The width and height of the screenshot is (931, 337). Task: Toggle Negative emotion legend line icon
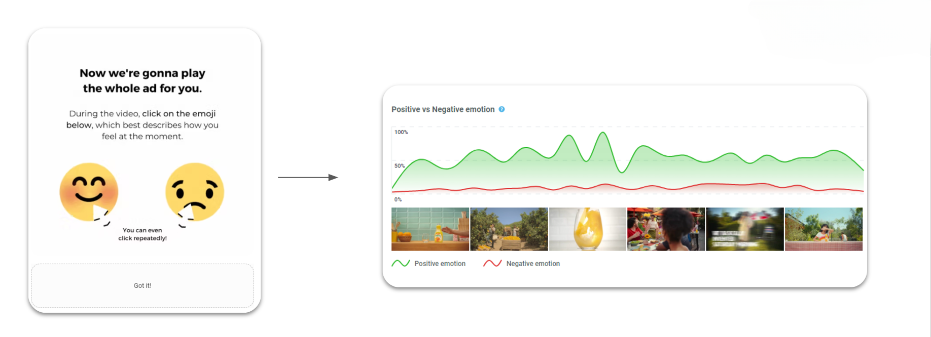pyautogui.click(x=492, y=264)
